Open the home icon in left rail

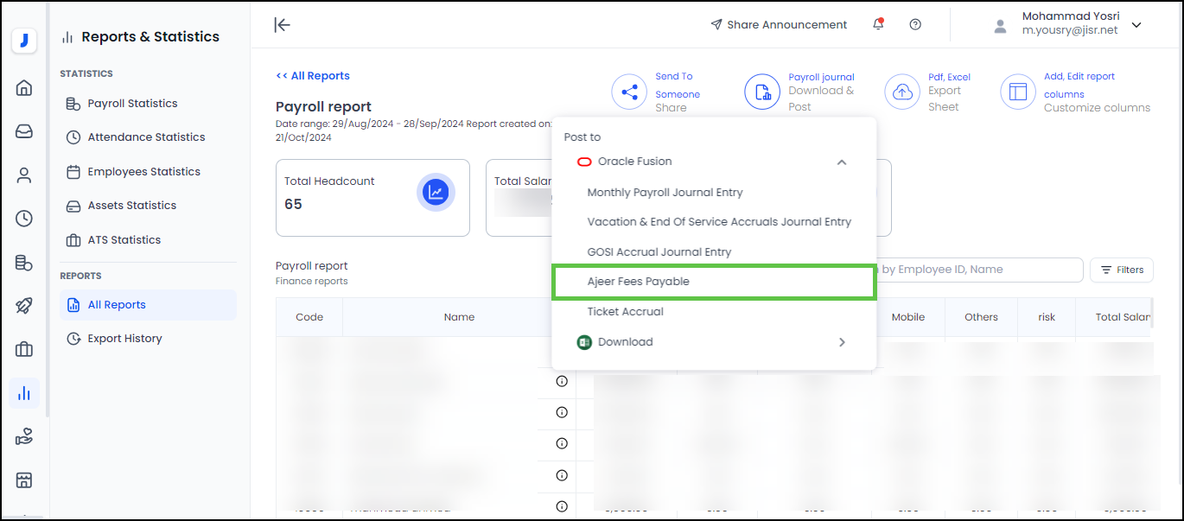[24, 87]
